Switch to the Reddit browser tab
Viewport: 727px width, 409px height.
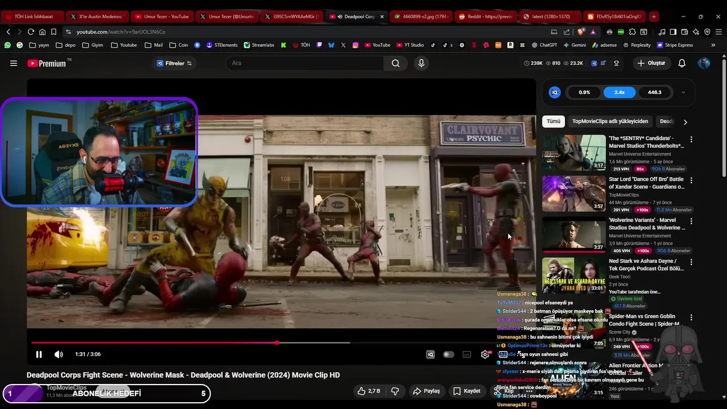tap(486, 16)
